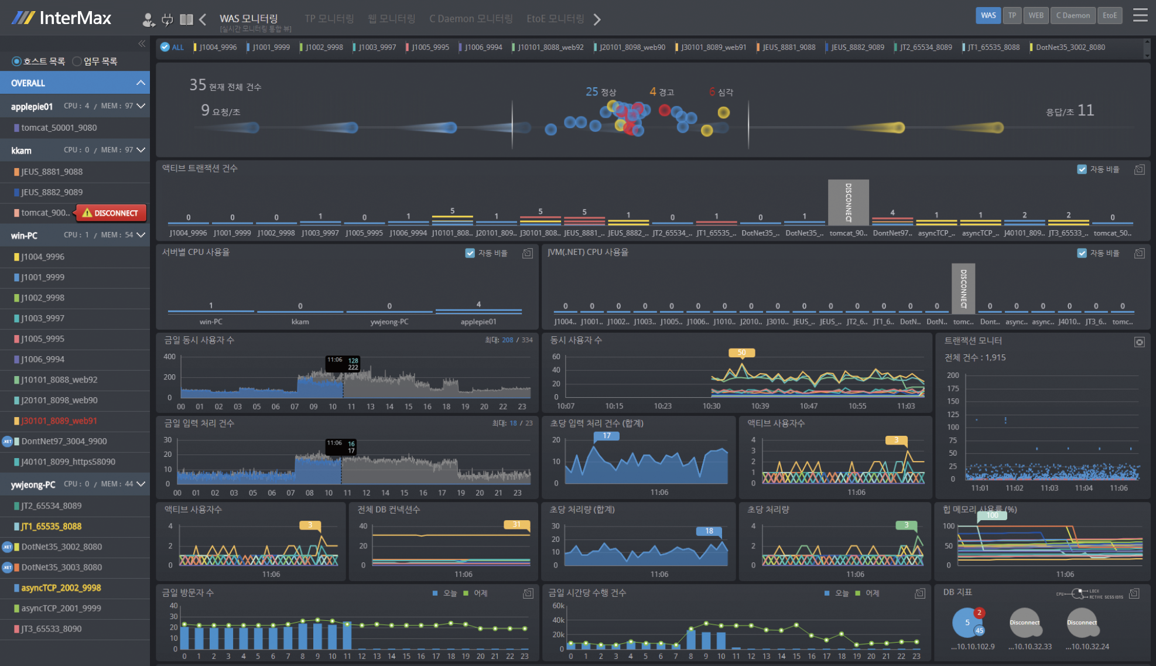Expand the 액티브 트랜잭션 건수 panel
The height and width of the screenshot is (666, 1156).
[x=1139, y=170]
